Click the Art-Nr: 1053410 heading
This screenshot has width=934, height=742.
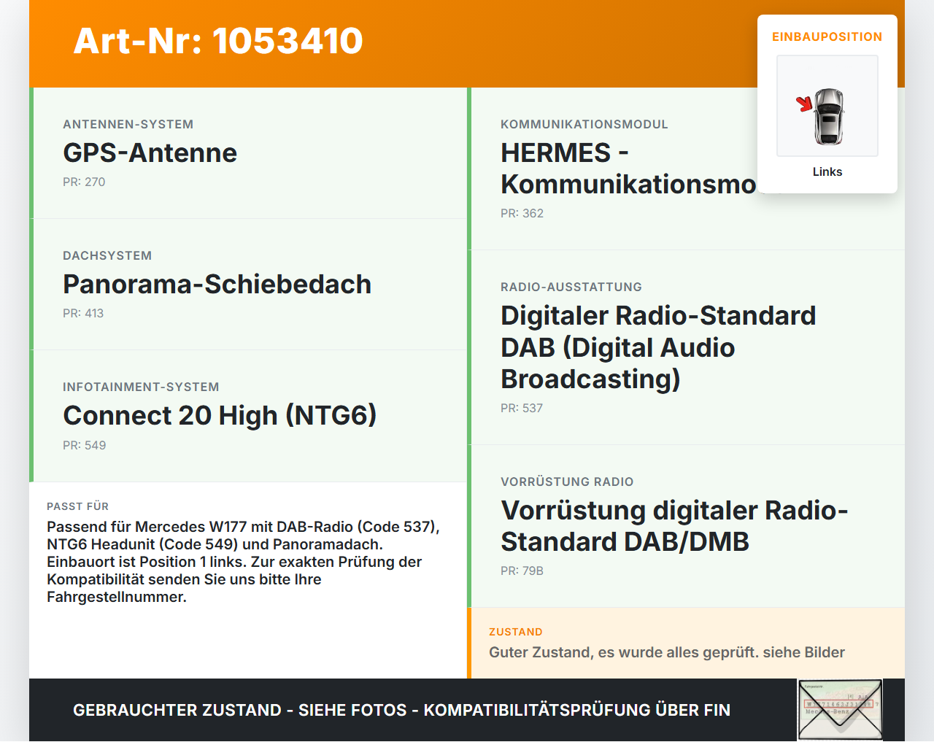[x=218, y=41]
